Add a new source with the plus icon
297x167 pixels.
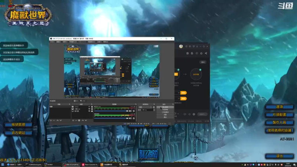pyautogui.click(x=73, y=120)
